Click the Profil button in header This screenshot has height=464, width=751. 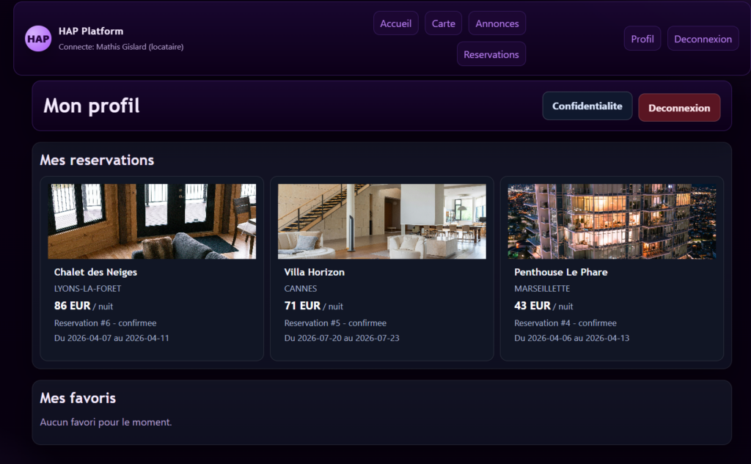642,39
